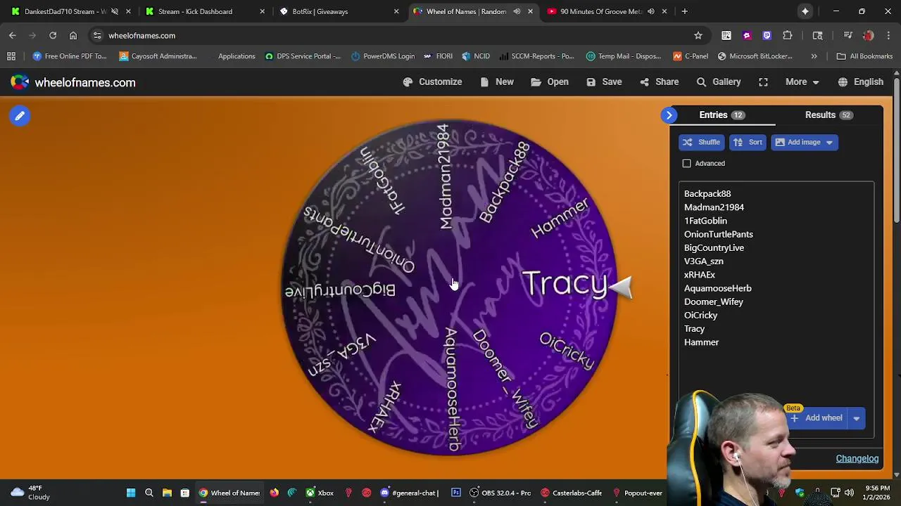
Task: Click Madman21984 in the entries list
Action: tap(714, 207)
